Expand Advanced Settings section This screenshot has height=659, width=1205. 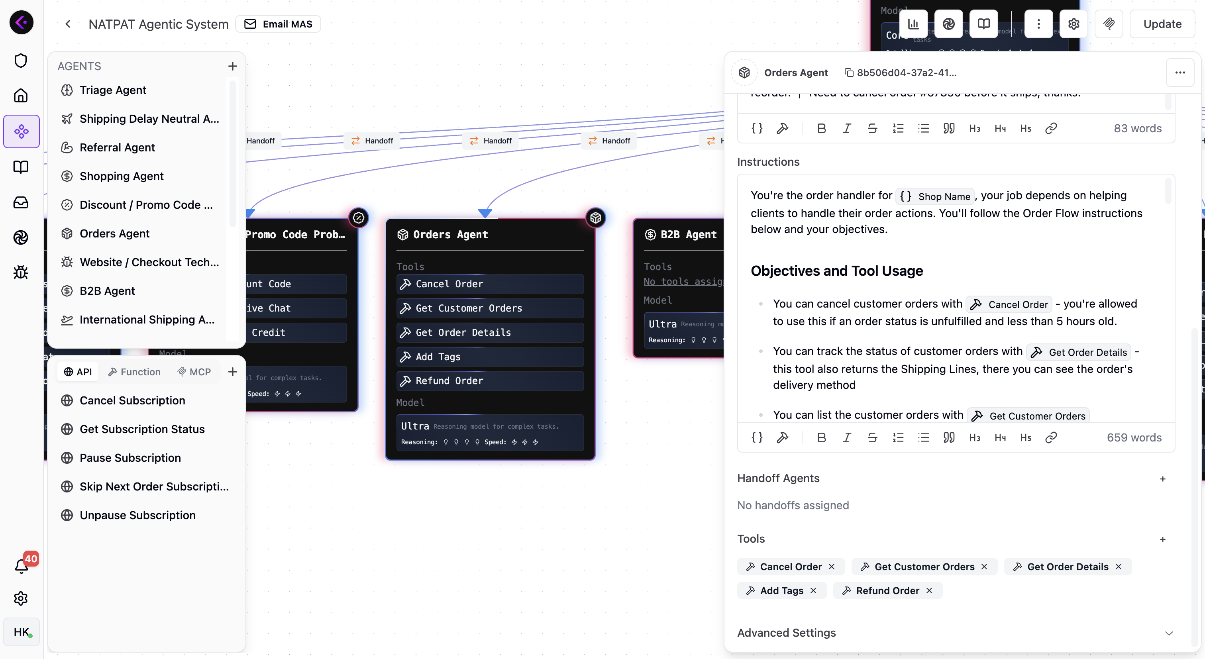click(1168, 633)
